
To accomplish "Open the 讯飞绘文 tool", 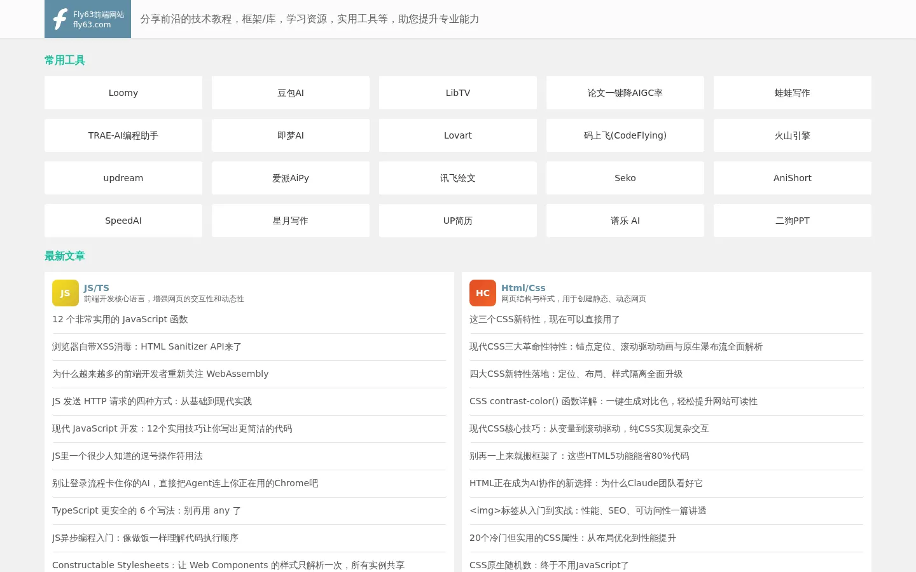I will [x=458, y=178].
